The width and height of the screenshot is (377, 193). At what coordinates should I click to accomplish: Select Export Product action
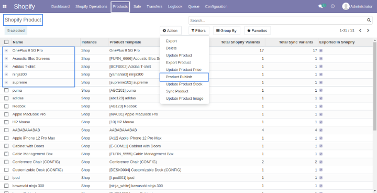(x=184, y=62)
